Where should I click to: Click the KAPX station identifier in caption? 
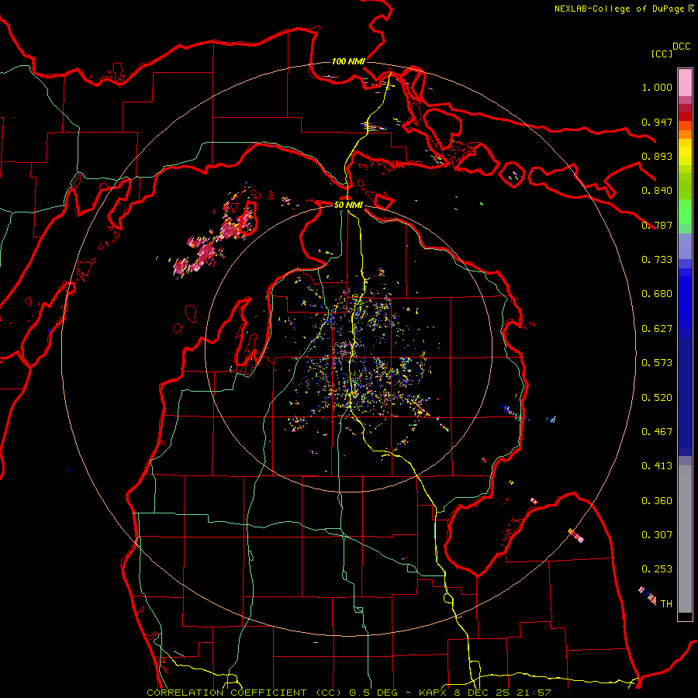pyautogui.click(x=433, y=693)
